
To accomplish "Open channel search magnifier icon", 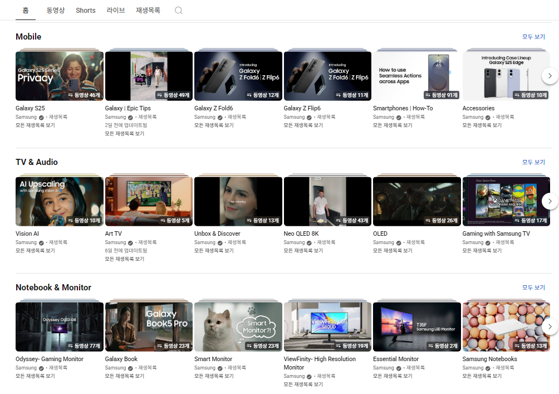I will (x=179, y=11).
